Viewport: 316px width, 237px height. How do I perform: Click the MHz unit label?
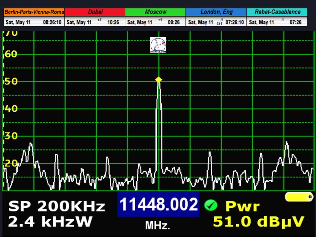tap(157, 226)
